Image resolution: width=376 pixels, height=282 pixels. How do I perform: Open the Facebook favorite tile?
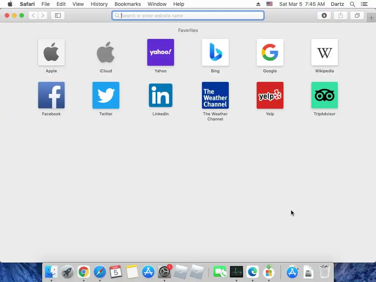click(x=51, y=95)
